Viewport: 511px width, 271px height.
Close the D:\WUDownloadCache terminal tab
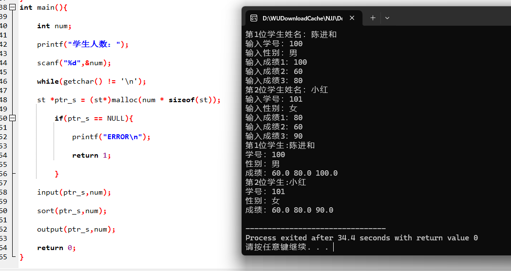pyautogui.click(x=352, y=18)
